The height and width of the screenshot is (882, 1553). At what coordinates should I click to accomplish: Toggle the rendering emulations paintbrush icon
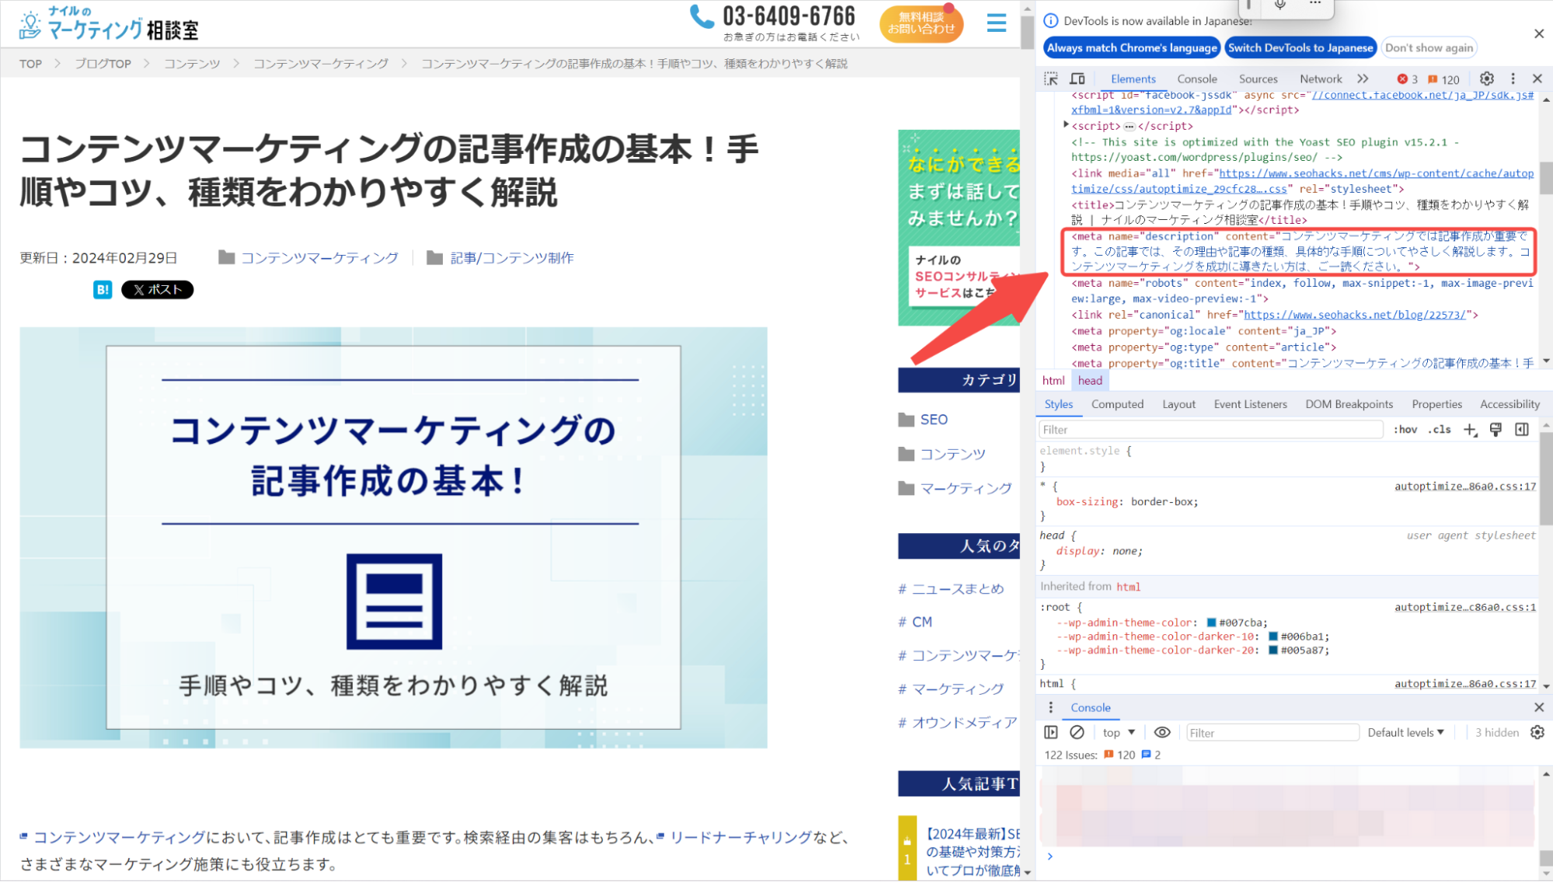(1496, 430)
